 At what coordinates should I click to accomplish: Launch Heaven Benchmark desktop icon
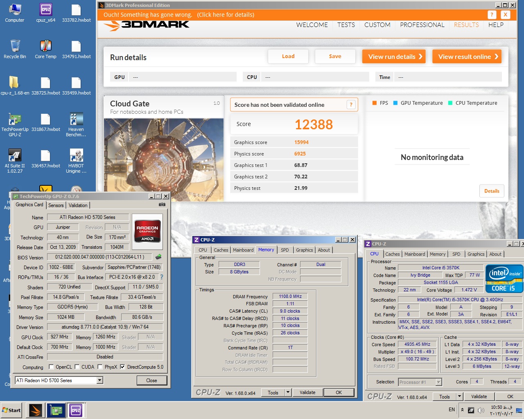76,124
